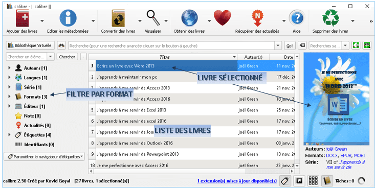Click the book cover thumbnail

[337, 99]
